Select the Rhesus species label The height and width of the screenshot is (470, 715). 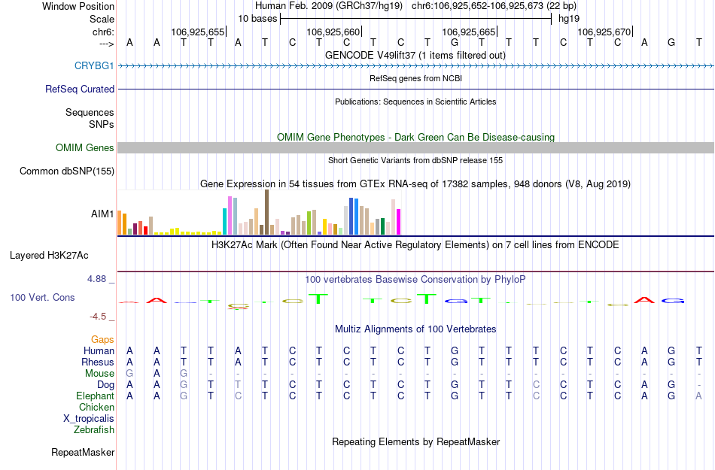[98, 362]
